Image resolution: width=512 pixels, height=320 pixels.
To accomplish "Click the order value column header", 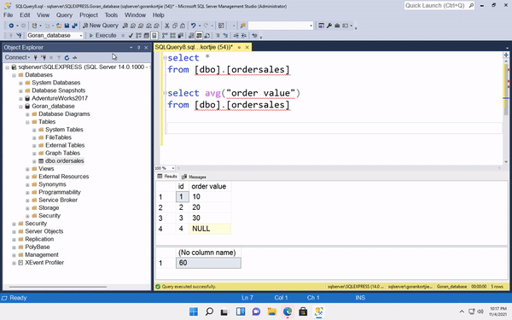I will pos(210,186).
